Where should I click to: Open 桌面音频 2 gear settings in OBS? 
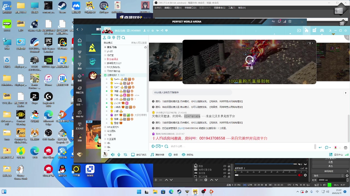click(305, 175)
